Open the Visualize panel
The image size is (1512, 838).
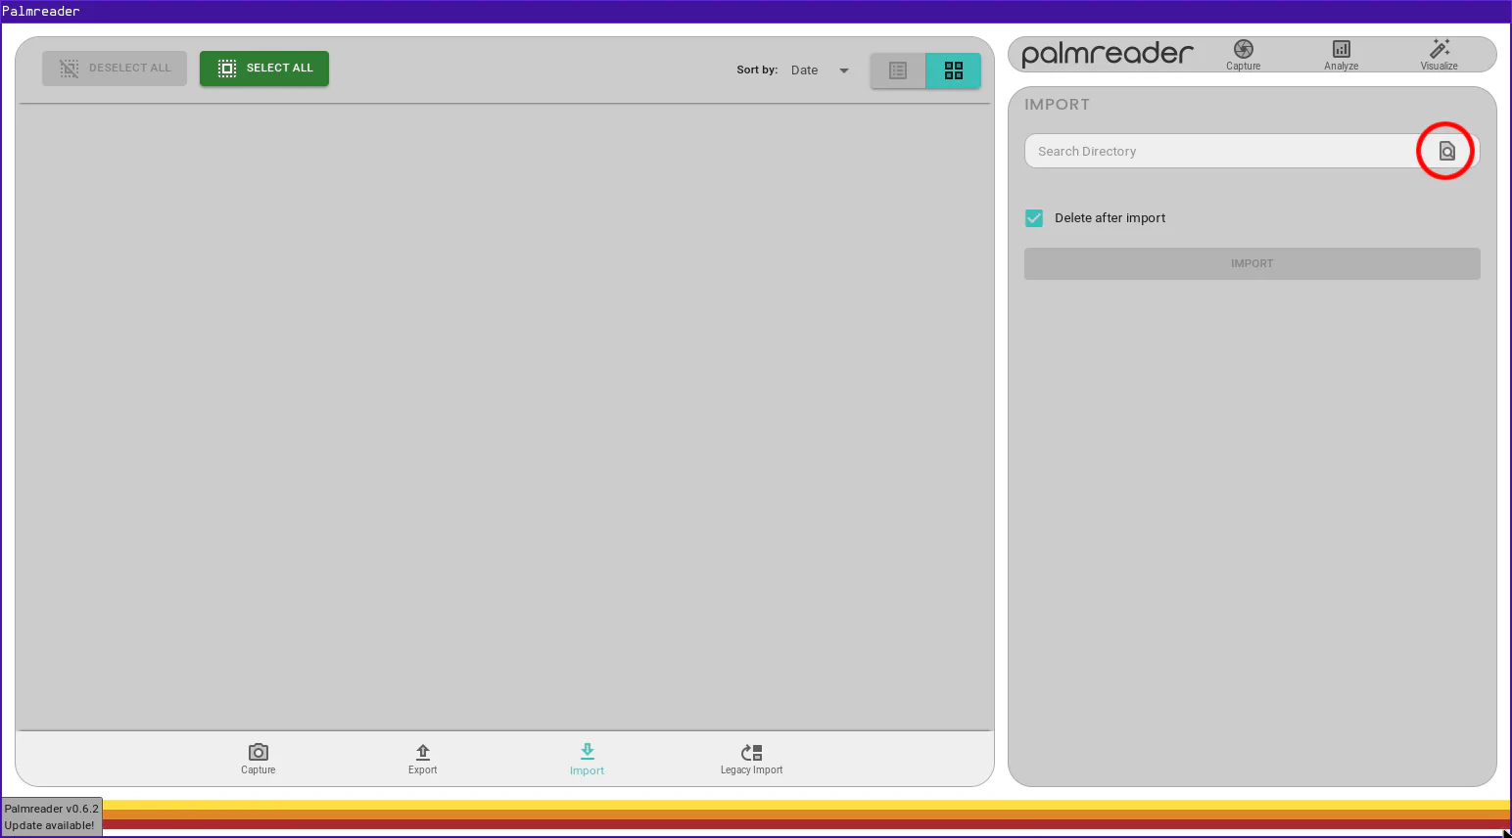pyautogui.click(x=1439, y=54)
